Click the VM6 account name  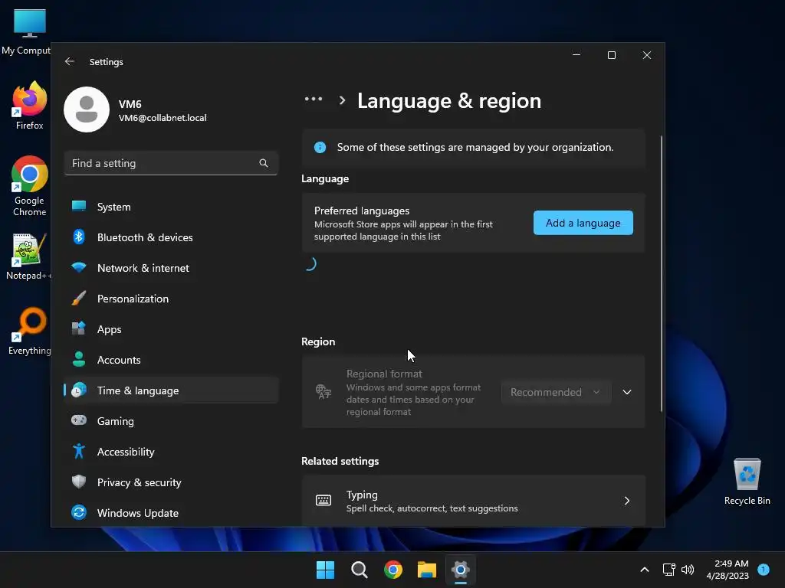(130, 104)
